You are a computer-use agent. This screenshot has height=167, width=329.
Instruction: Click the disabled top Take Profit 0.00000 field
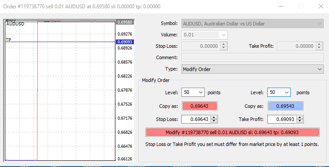[296, 46]
